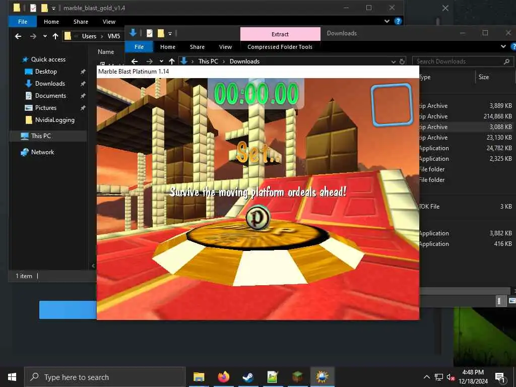This screenshot has width=516, height=387.
Task: Select the Application row sized 416 KB
Action: (466, 244)
